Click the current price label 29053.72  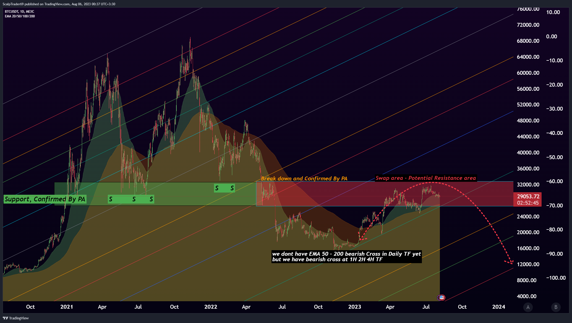[528, 196]
